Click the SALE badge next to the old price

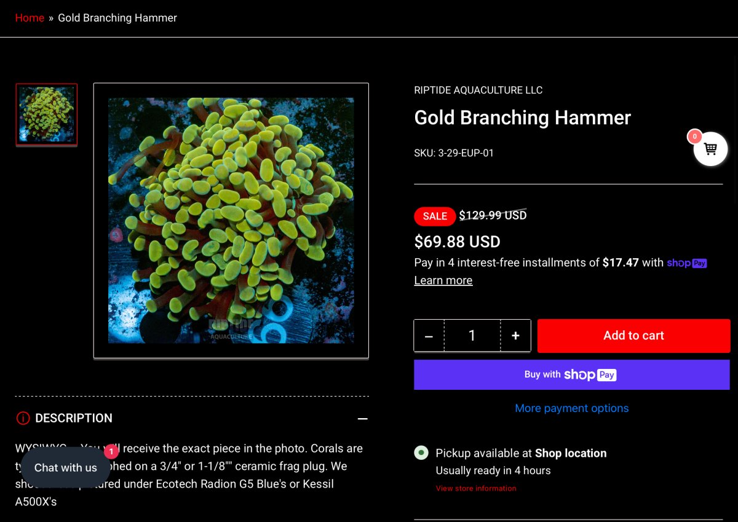[435, 216]
